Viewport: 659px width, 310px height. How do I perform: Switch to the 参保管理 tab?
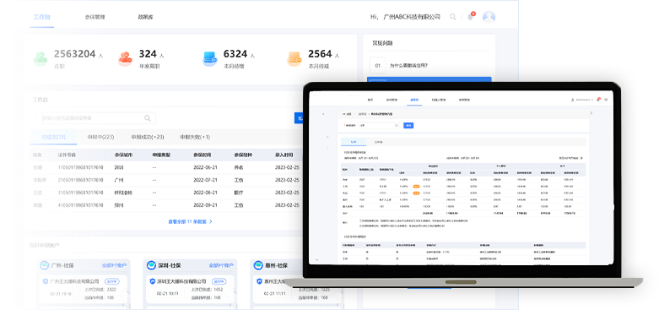coord(95,17)
